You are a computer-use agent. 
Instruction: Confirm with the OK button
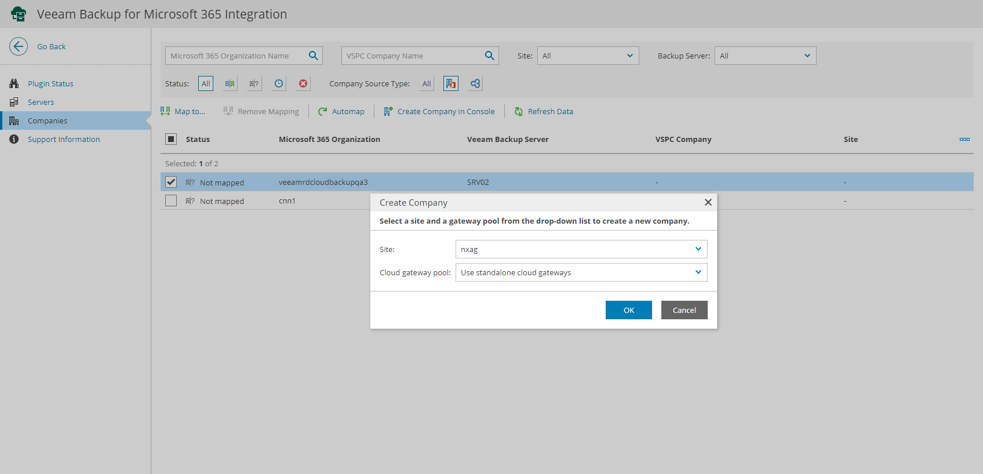pos(629,310)
